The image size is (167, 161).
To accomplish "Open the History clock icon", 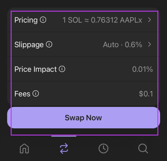I will tap(103, 149).
